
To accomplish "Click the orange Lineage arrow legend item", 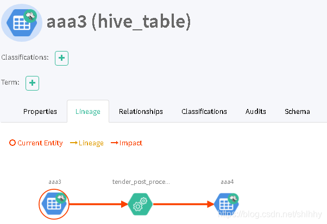I will click(x=87, y=143).
